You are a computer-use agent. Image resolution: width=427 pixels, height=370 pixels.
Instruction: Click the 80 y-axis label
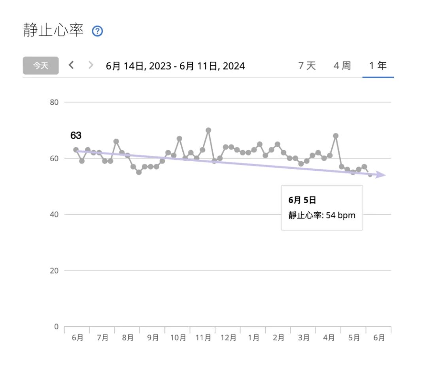click(54, 102)
